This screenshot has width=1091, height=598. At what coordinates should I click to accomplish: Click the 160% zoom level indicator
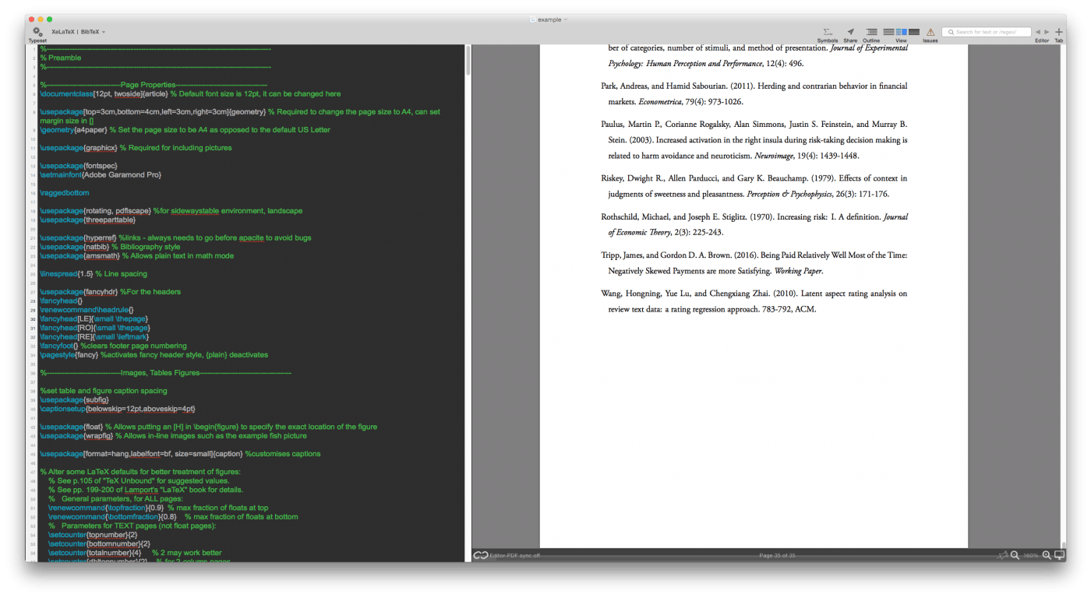(1030, 555)
